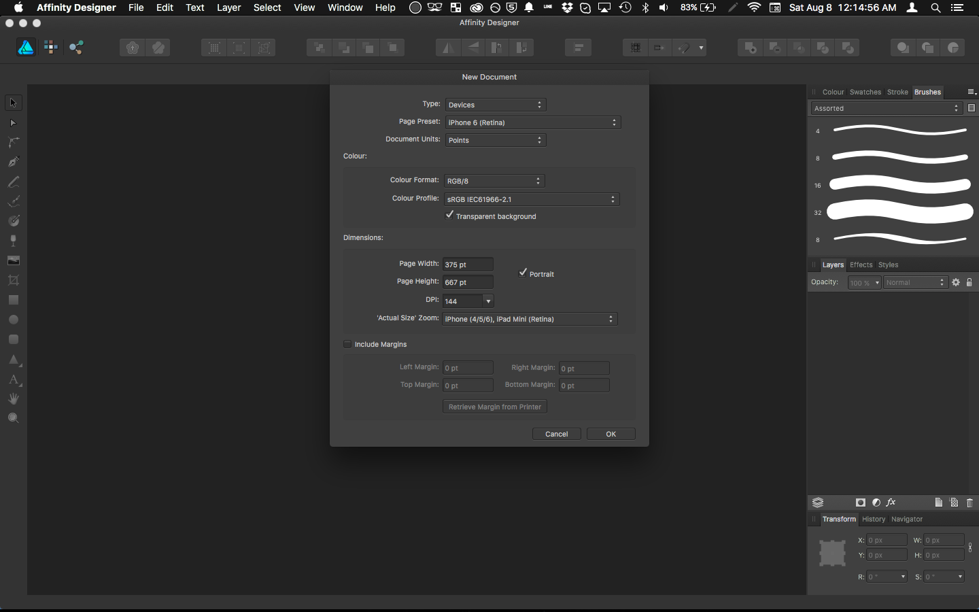Switch to Pixel Persona
This screenshot has width=979, height=612.
[51, 47]
